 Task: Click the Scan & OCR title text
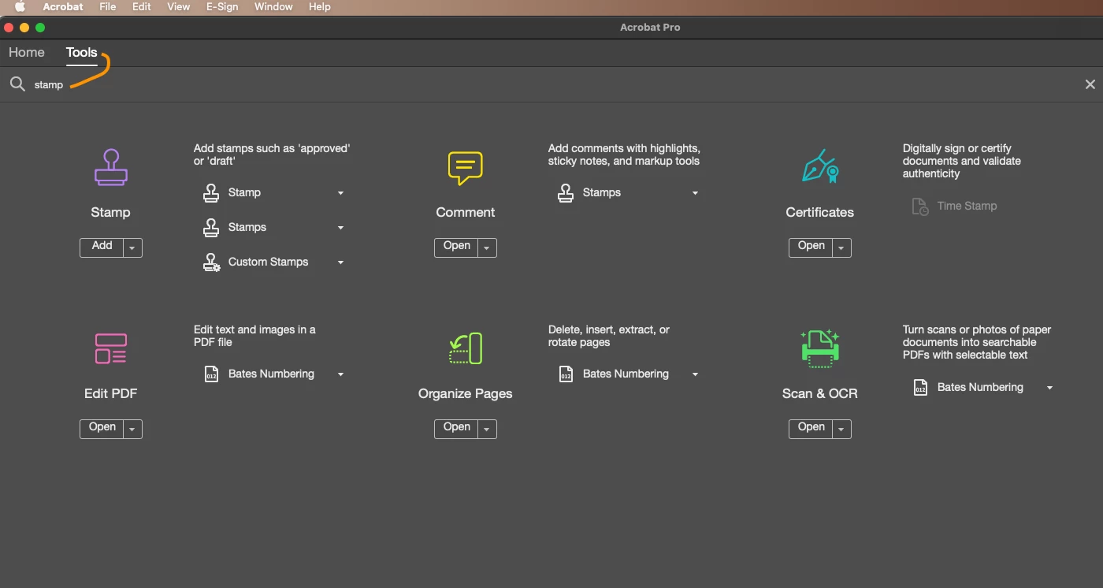[x=820, y=393]
